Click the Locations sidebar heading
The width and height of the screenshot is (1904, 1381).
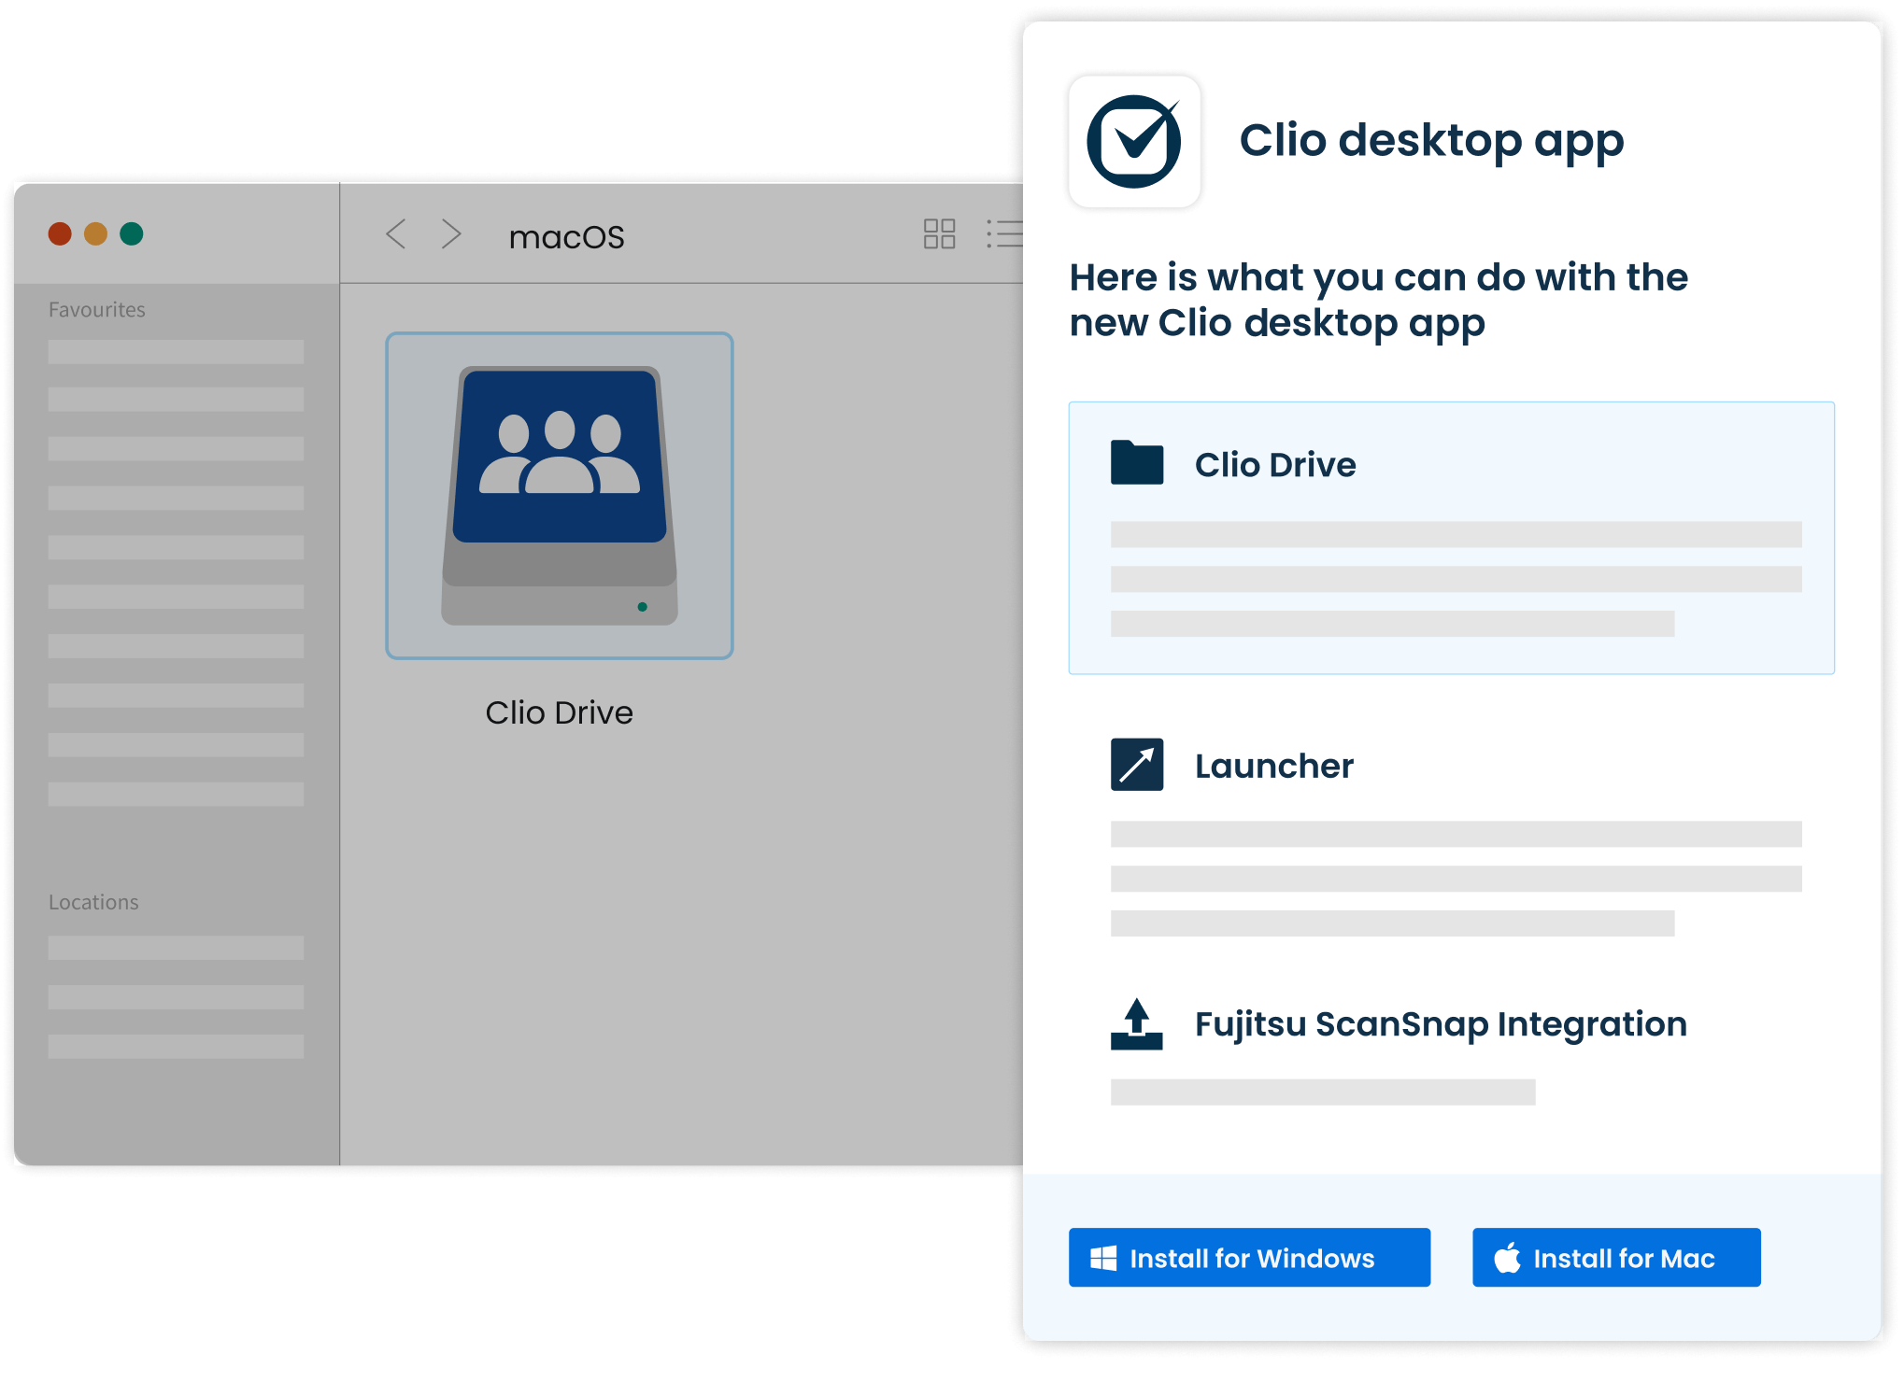[x=93, y=902]
